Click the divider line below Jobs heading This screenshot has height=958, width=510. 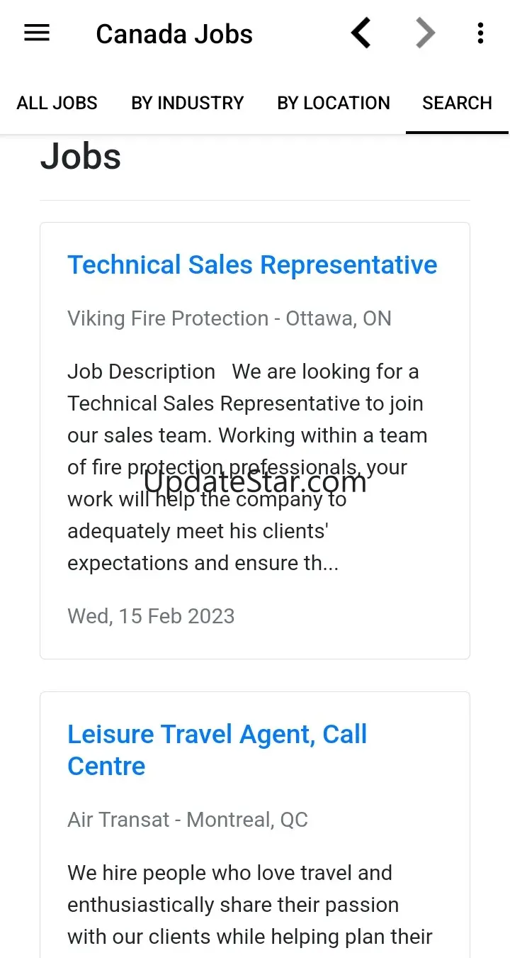[255, 201]
